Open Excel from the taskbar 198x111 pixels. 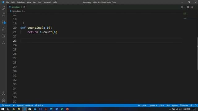click(x=62, y=109)
